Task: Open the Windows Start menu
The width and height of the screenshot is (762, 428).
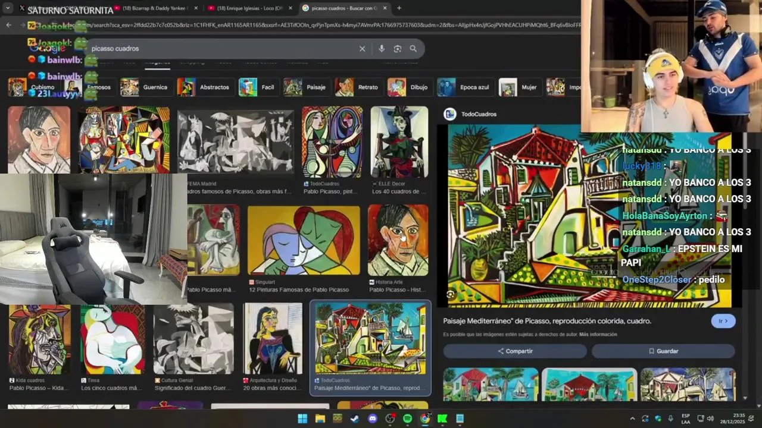Action: click(302, 418)
